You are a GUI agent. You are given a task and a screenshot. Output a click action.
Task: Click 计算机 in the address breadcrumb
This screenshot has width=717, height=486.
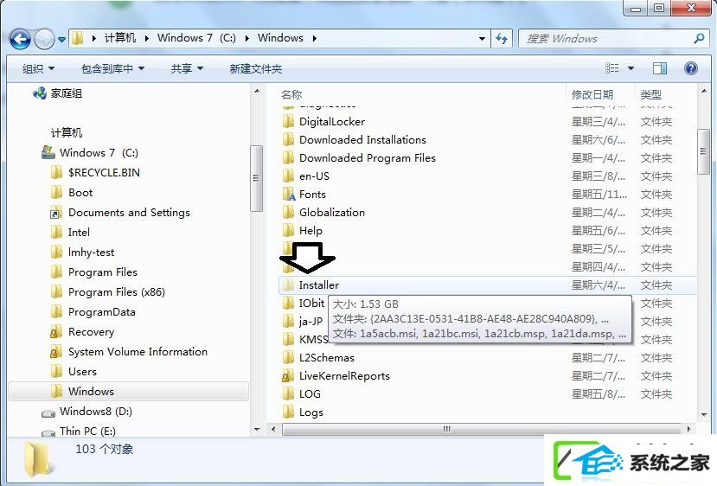tap(120, 38)
